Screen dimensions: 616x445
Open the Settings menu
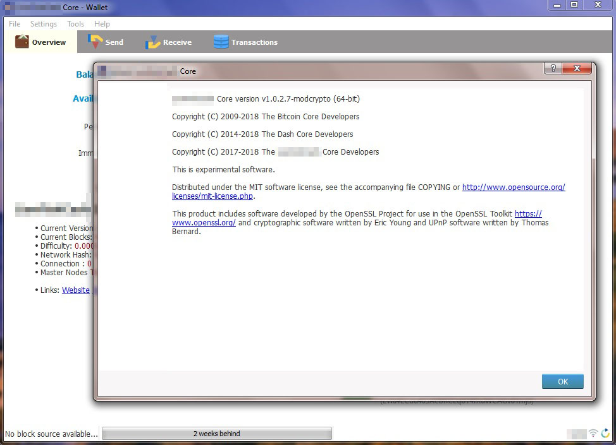(44, 24)
